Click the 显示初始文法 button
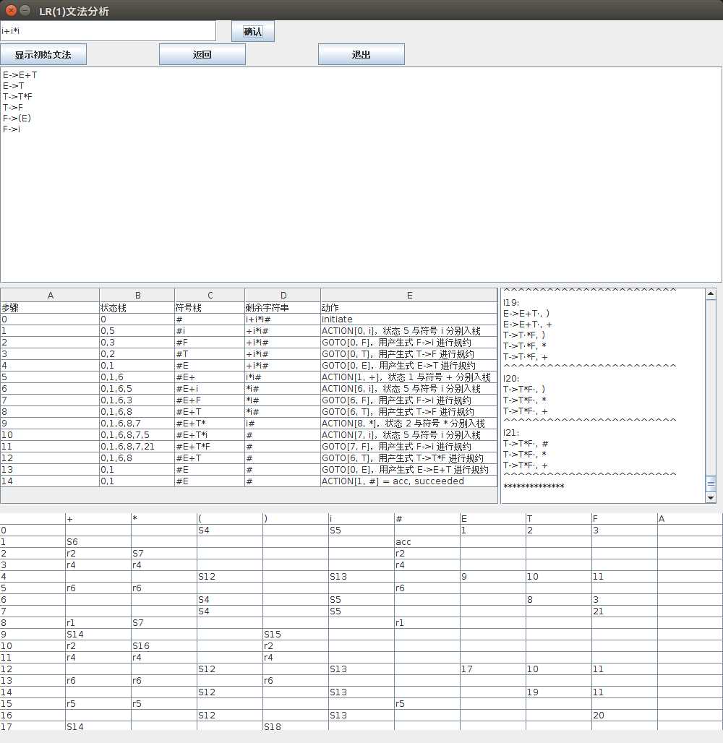This screenshot has width=723, height=743. (x=43, y=54)
